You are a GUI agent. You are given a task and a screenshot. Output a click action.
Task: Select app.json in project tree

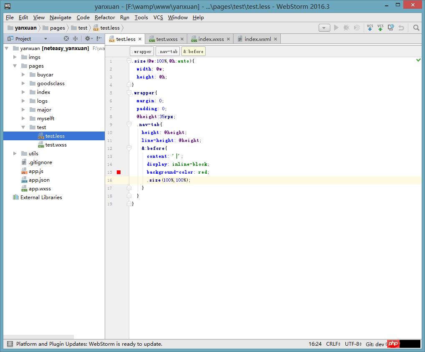click(x=39, y=180)
